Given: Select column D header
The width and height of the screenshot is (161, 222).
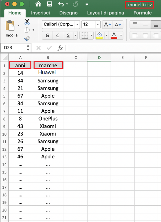Looking at the screenshot, I should 99,58.
